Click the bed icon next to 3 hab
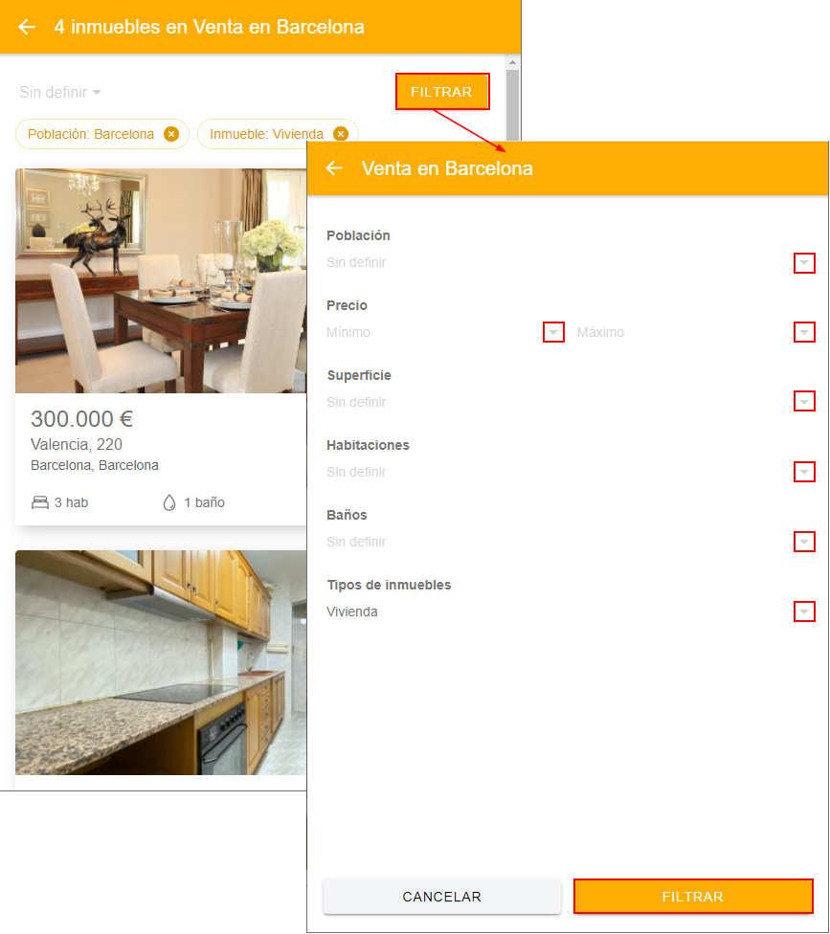Viewport: 830px width, 934px height. 40,502
